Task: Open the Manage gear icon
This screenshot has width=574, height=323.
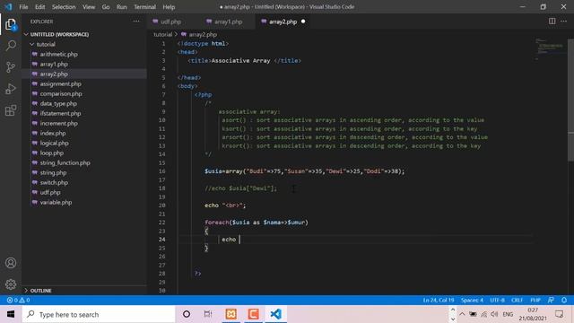Action: tap(11, 284)
